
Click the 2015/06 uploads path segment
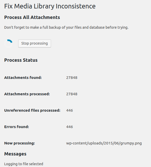[x=111, y=143]
